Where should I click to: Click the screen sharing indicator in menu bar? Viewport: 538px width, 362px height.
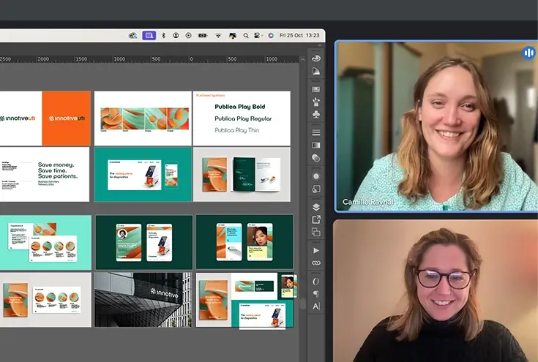coord(149,35)
